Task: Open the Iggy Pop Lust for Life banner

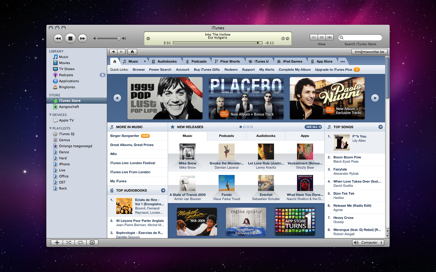Action: pos(165,98)
